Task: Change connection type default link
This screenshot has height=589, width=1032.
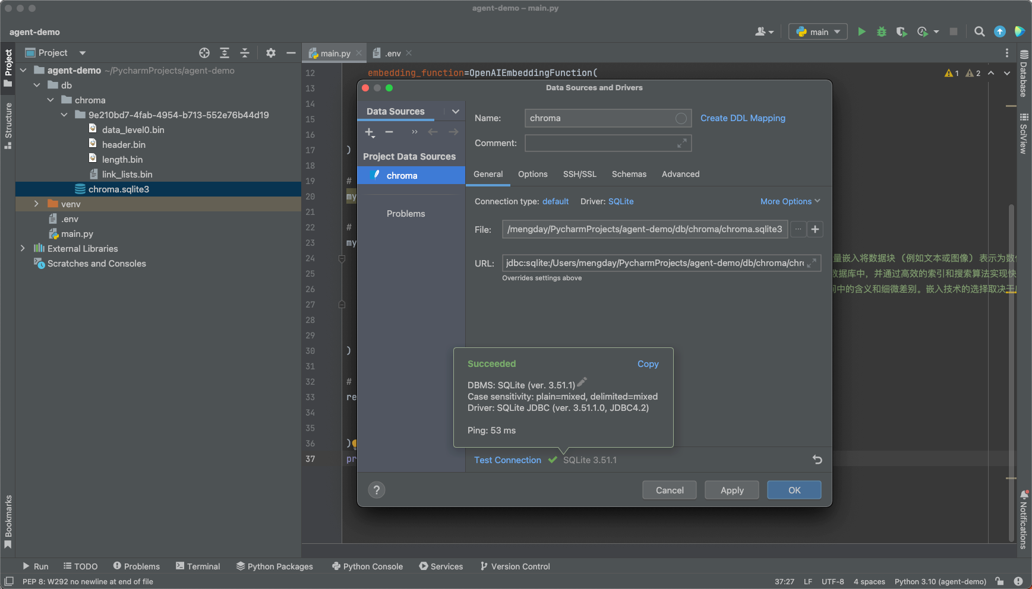Action: [556, 201]
